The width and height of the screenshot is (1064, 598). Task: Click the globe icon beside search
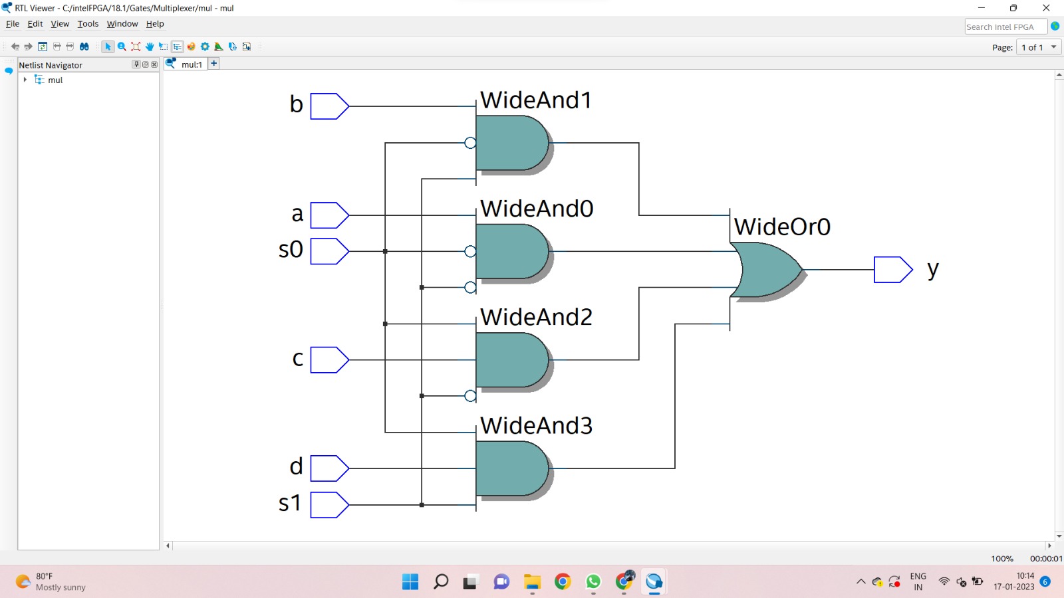pos(1055,26)
